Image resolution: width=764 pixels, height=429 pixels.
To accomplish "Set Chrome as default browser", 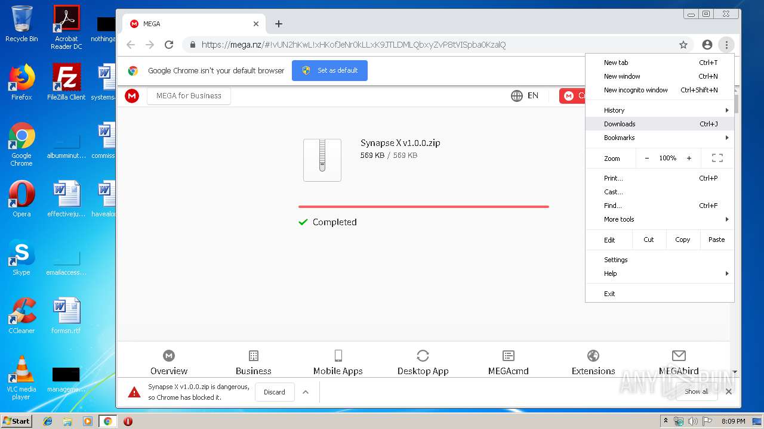I will coord(329,70).
